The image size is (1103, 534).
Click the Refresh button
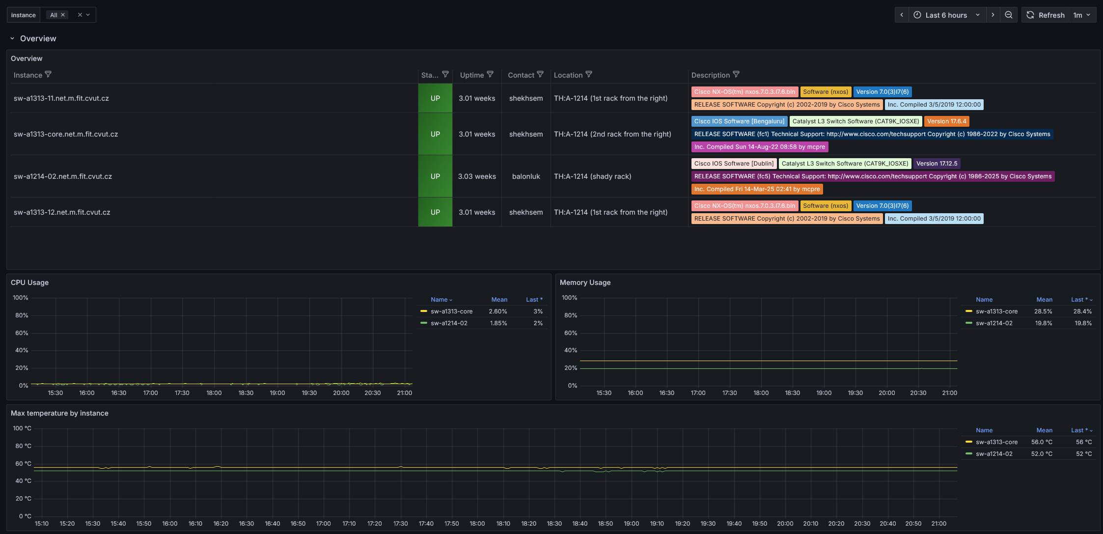[1045, 15]
